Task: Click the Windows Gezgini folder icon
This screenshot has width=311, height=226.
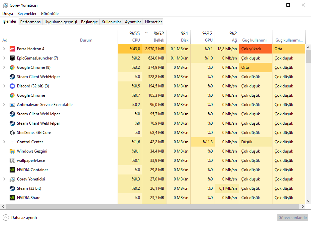Action: (x=12, y=151)
